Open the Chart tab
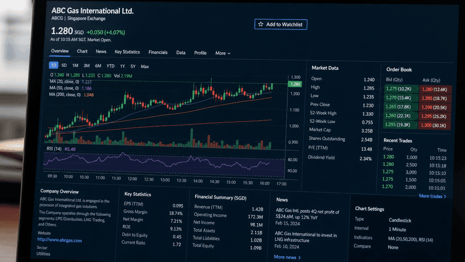Image resolution: width=465 pixels, height=262 pixels. pyautogui.click(x=82, y=51)
